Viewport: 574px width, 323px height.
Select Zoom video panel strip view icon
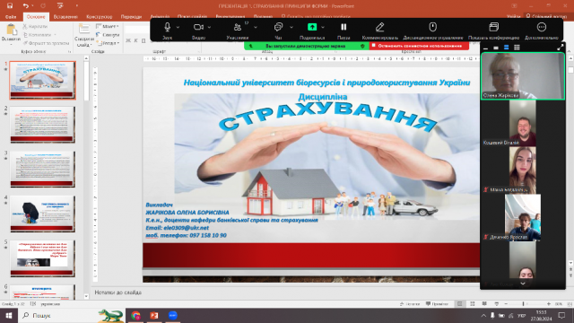pos(506,48)
